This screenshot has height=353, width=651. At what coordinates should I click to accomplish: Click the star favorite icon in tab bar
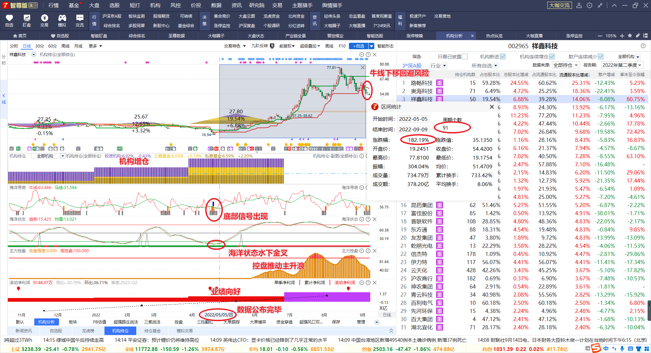(x=630, y=36)
